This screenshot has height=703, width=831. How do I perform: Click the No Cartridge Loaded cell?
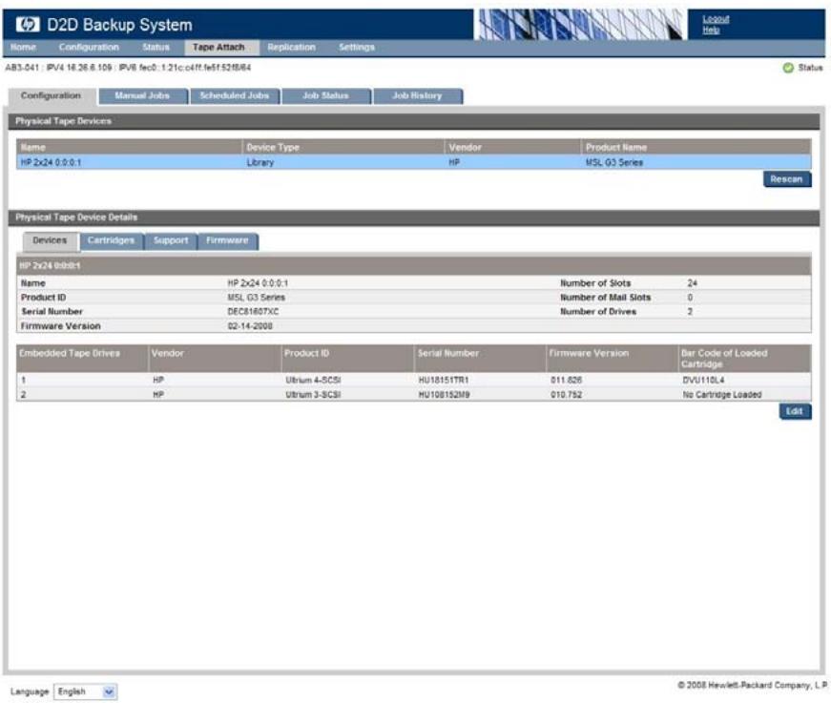coord(722,395)
